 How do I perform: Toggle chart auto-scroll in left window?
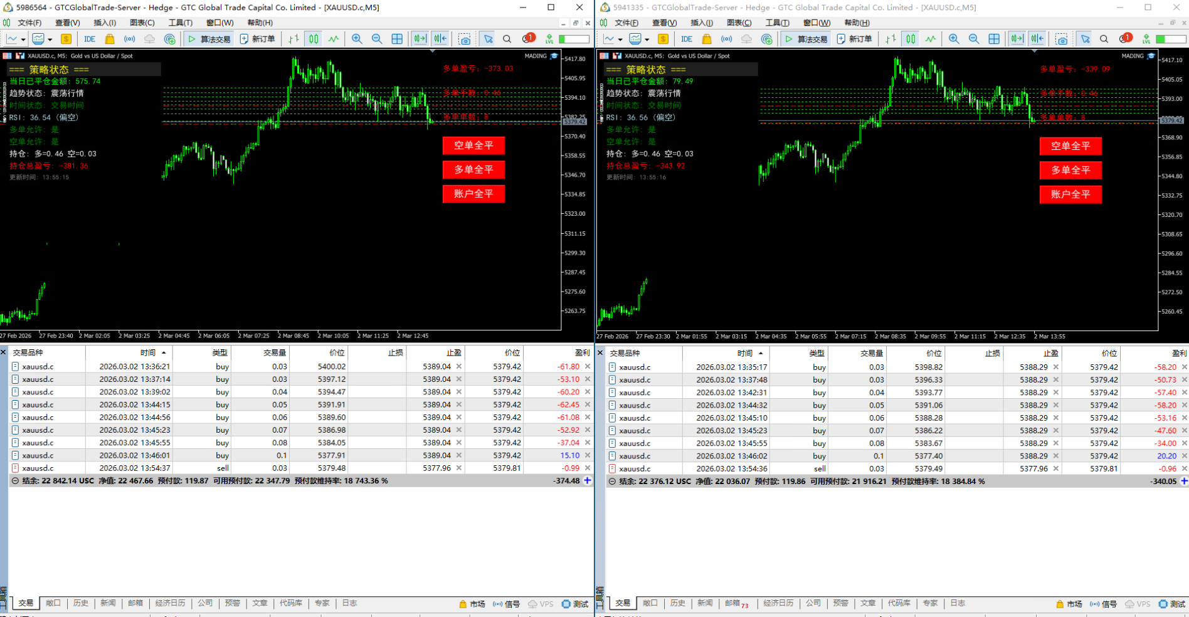click(420, 39)
